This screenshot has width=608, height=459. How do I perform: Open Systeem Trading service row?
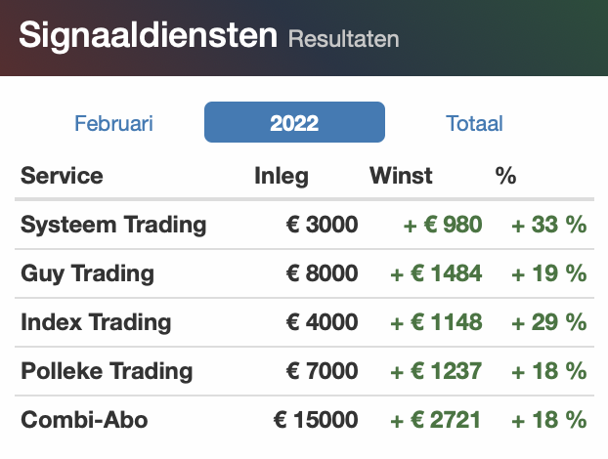click(x=304, y=225)
